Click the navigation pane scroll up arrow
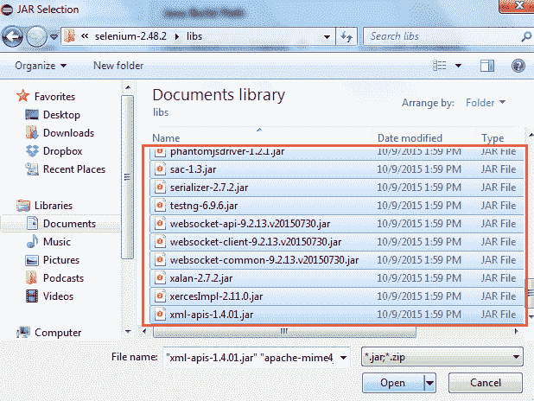The width and height of the screenshot is (534, 401). [x=128, y=87]
